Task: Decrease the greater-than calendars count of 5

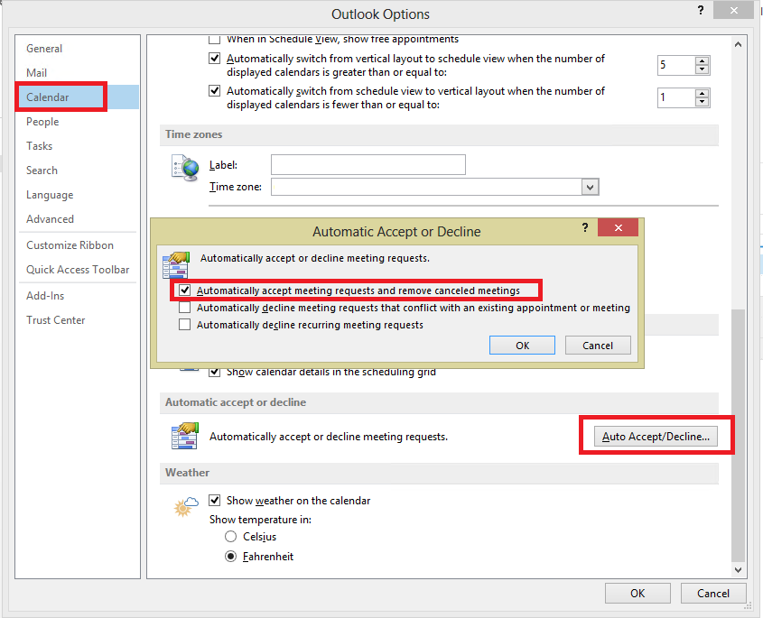Action: [x=702, y=69]
